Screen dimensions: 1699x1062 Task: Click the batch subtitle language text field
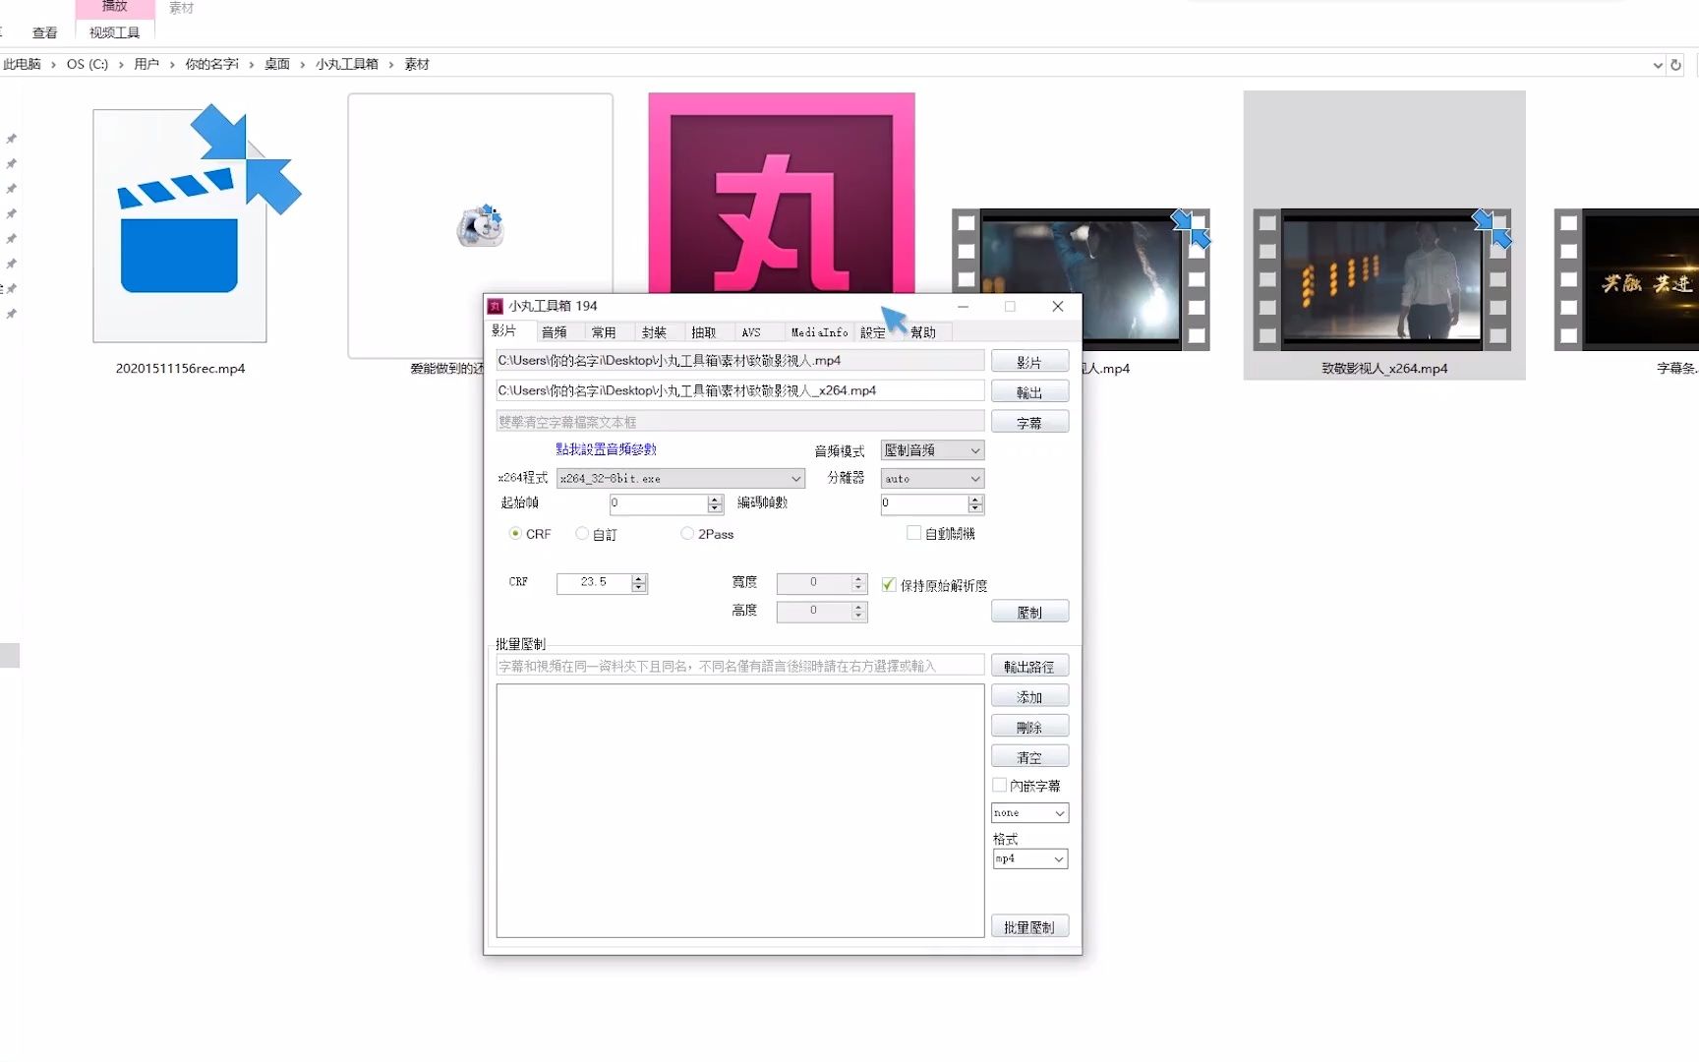pos(739,666)
